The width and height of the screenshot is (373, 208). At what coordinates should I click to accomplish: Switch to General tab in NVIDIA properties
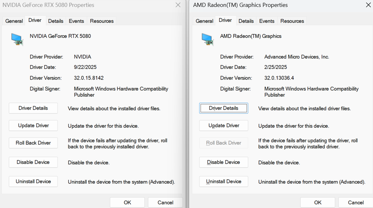[14, 21]
